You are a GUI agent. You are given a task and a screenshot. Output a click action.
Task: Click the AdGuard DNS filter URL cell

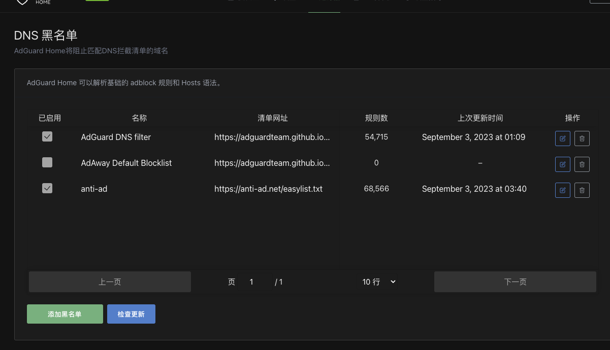(272, 137)
